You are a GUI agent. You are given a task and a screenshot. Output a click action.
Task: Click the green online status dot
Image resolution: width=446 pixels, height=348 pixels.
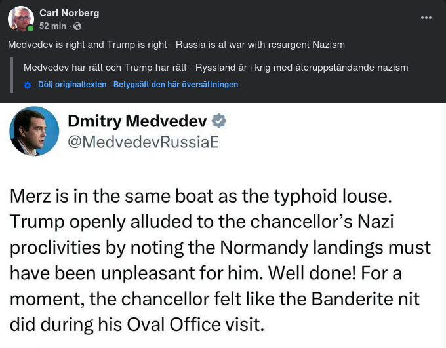30,29
